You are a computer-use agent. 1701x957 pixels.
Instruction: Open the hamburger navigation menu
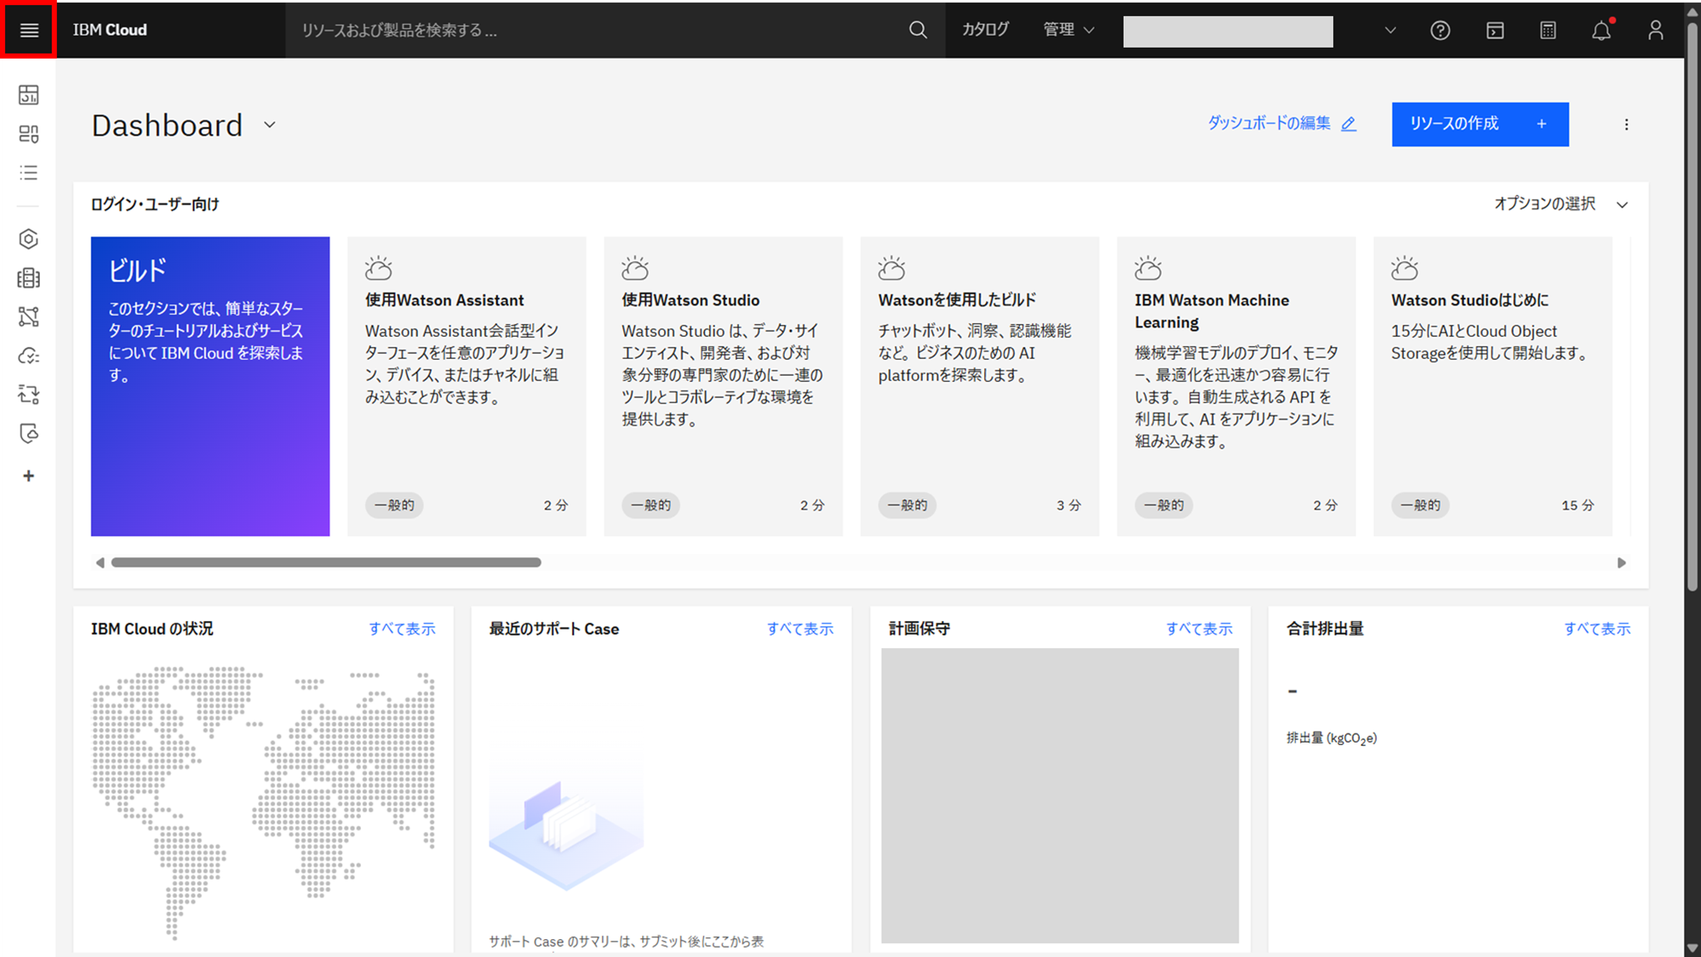tap(29, 31)
